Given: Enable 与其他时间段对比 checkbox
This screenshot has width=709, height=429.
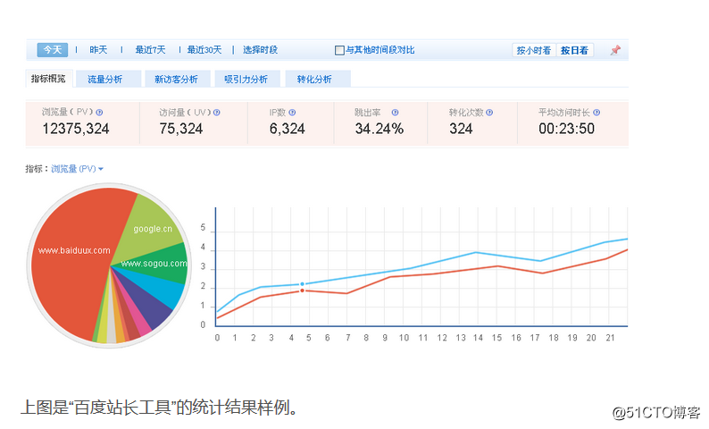Looking at the screenshot, I should [339, 50].
